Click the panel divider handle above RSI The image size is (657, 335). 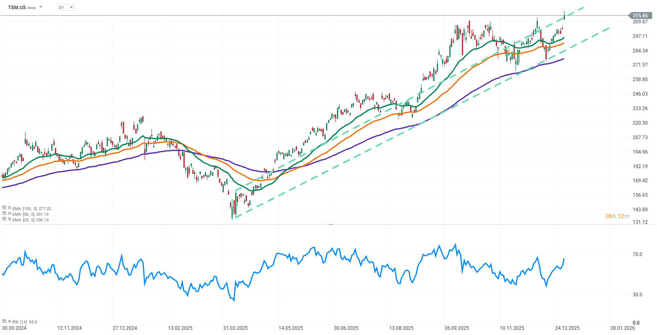coord(331,224)
